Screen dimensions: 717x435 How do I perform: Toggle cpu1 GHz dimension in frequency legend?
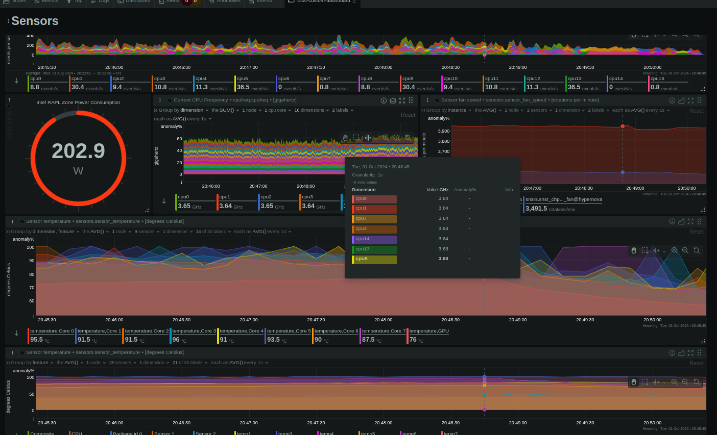236,201
